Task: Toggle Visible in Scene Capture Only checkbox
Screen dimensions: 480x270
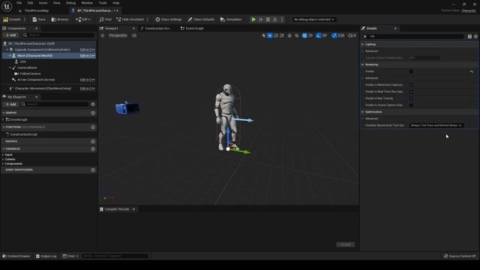Action: pyautogui.click(x=411, y=105)
